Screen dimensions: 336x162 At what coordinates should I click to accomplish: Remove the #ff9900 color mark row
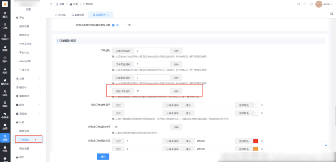click(x=262, y=149)
